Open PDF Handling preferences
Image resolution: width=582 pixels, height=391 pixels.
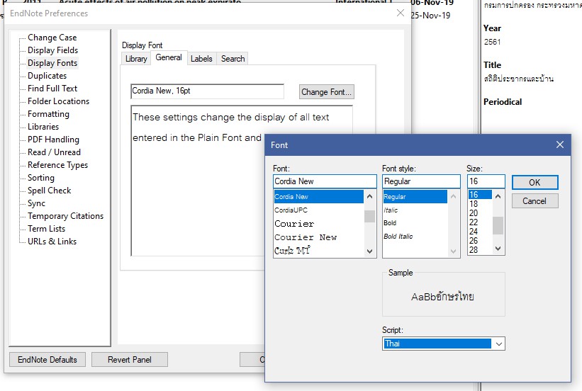pyautogui.click(x=53, y=140)
